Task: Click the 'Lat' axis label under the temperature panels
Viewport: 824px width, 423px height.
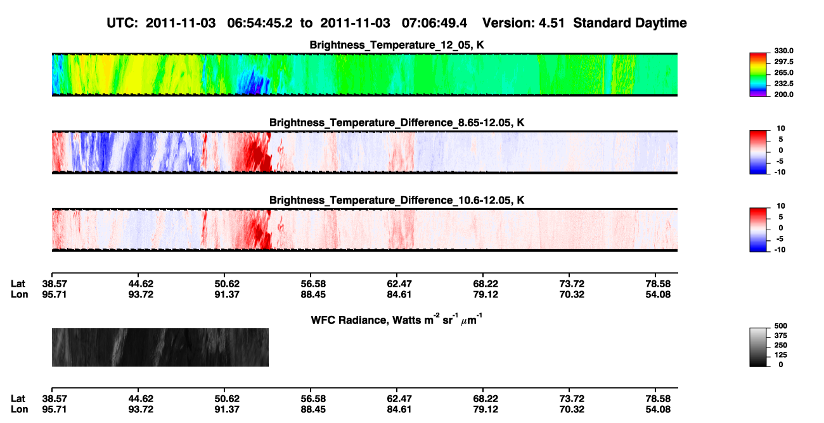Action: [x=18, y=283]
